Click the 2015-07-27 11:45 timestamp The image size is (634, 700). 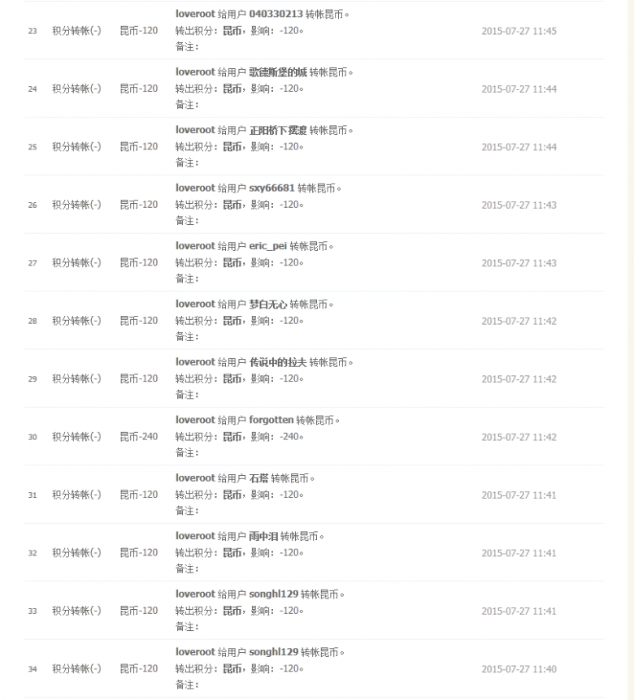coord(519,31)
